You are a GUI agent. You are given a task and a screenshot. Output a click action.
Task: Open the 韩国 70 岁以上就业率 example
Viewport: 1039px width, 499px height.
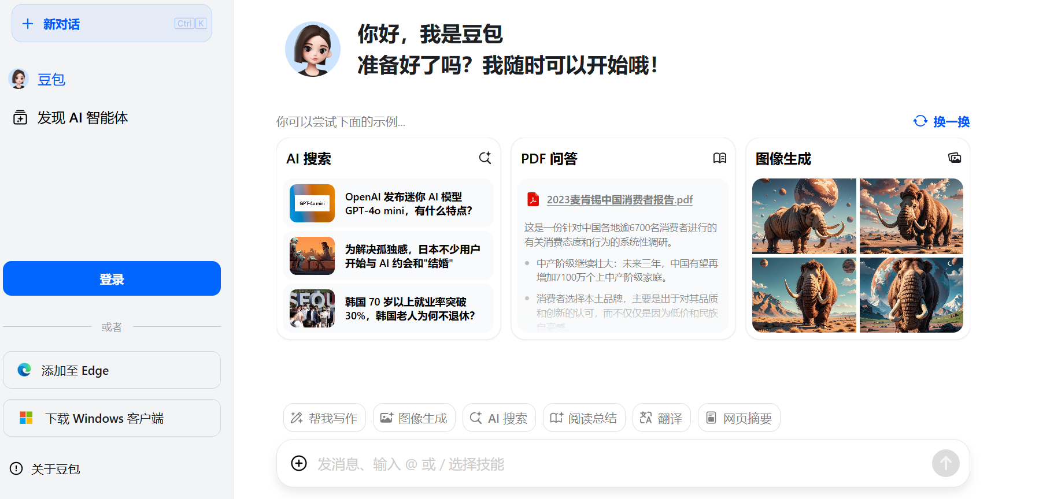pyautogui.click(x=389, y=308)
